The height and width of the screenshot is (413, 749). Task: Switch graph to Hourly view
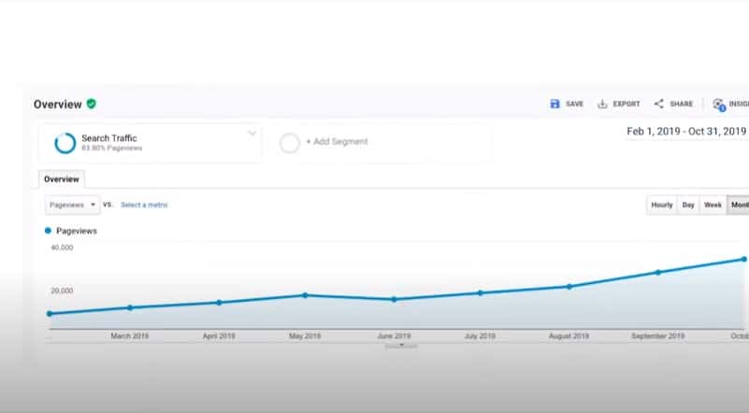[x=661, y=205]
